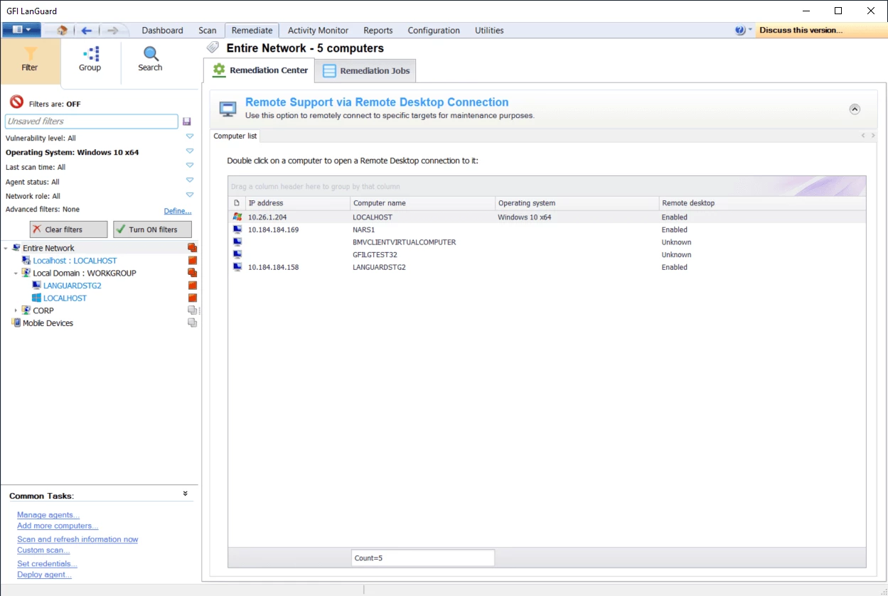
Task: Open the Operating System filter dropdown
Action: [189, 152]
